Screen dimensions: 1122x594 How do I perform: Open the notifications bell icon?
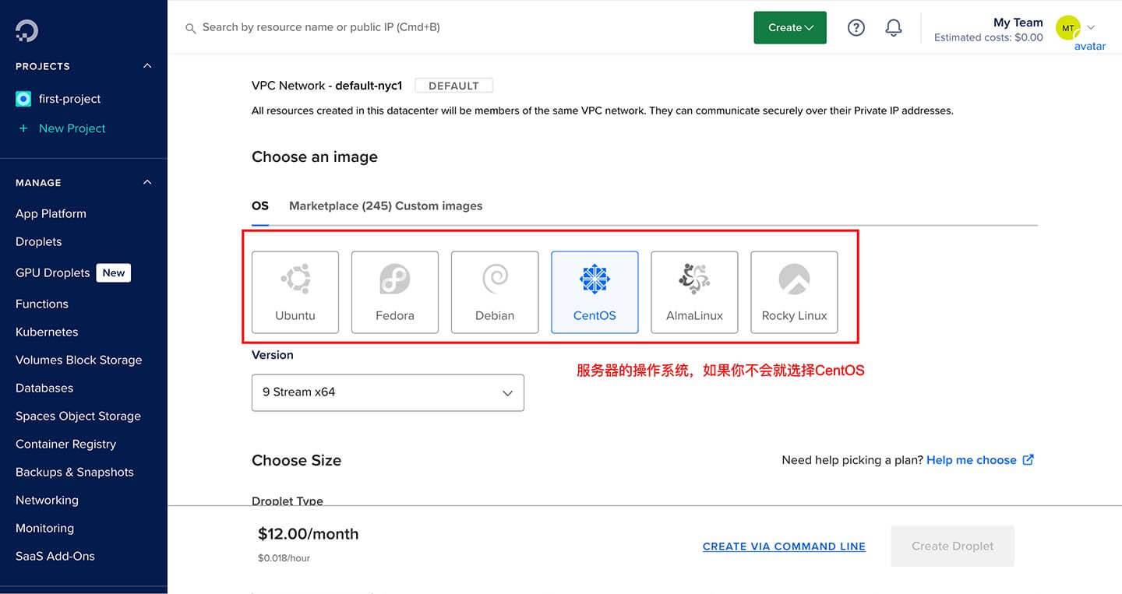point(894,28)
